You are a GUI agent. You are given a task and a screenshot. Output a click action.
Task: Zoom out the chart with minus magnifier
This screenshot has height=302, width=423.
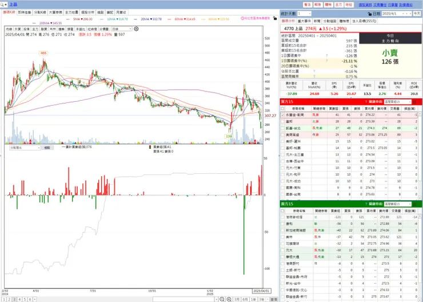pos(222,299)
